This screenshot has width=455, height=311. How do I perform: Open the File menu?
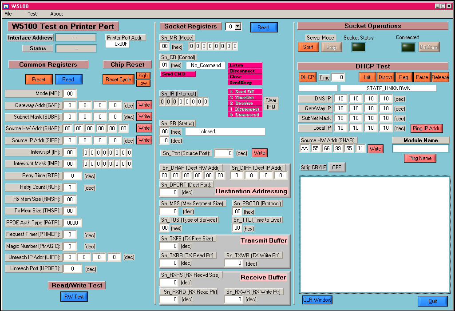tap(8, 14)
